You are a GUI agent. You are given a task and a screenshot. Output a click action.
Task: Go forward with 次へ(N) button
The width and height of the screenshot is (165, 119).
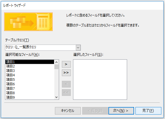tap(121, 111)
